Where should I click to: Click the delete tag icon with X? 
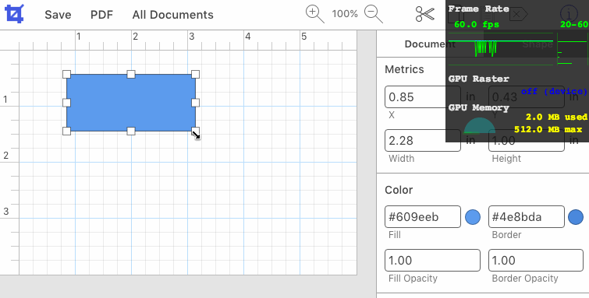[x=519, y=14]
